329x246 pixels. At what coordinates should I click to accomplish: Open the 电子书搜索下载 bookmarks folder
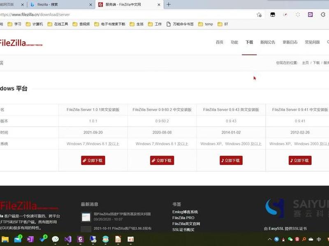pos(109,24)
